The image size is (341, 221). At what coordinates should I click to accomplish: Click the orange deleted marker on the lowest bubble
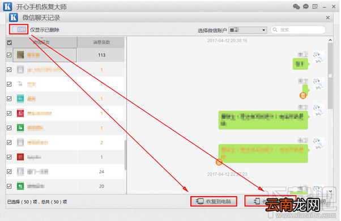point(219,162)
